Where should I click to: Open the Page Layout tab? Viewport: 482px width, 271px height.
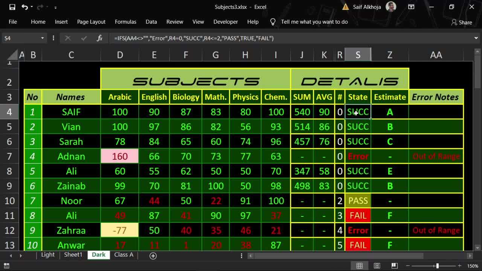[x=91, y=22]
